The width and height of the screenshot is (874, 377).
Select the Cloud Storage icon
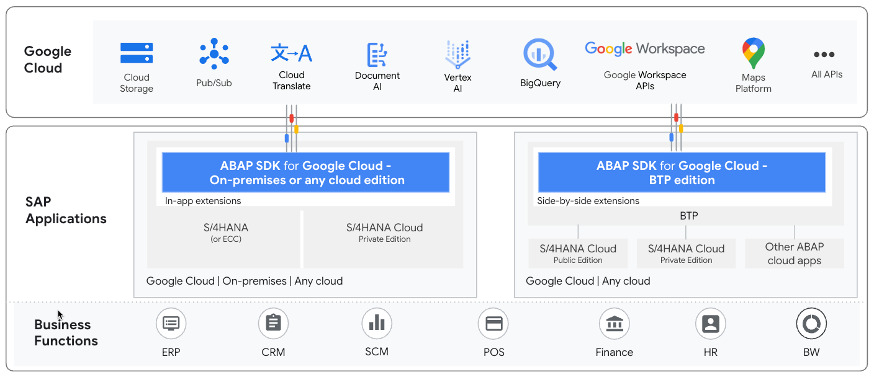137,52
